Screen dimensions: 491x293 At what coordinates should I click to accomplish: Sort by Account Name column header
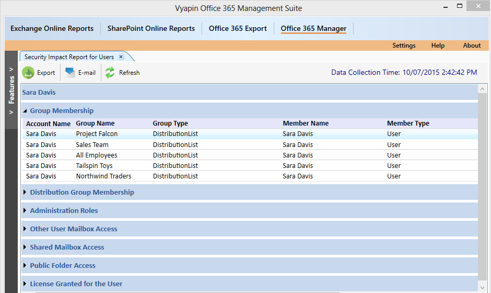tap(48, 123)
